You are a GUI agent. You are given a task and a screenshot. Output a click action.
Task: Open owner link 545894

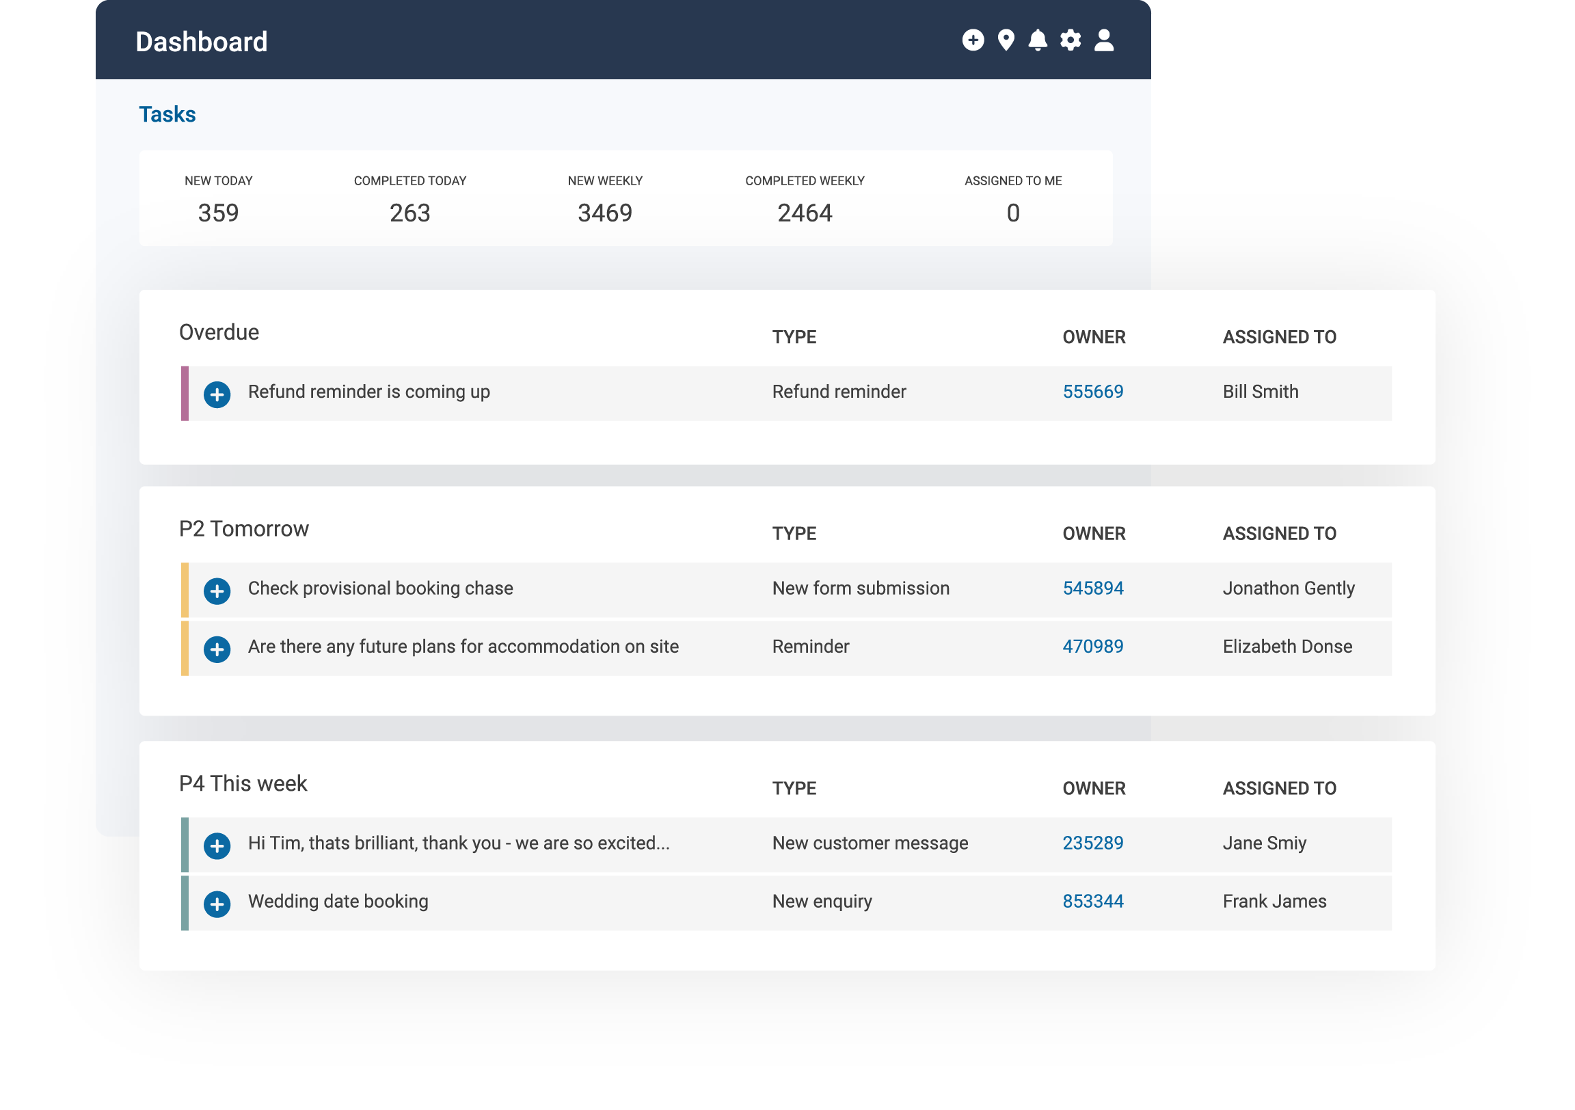coord(1093,588)
